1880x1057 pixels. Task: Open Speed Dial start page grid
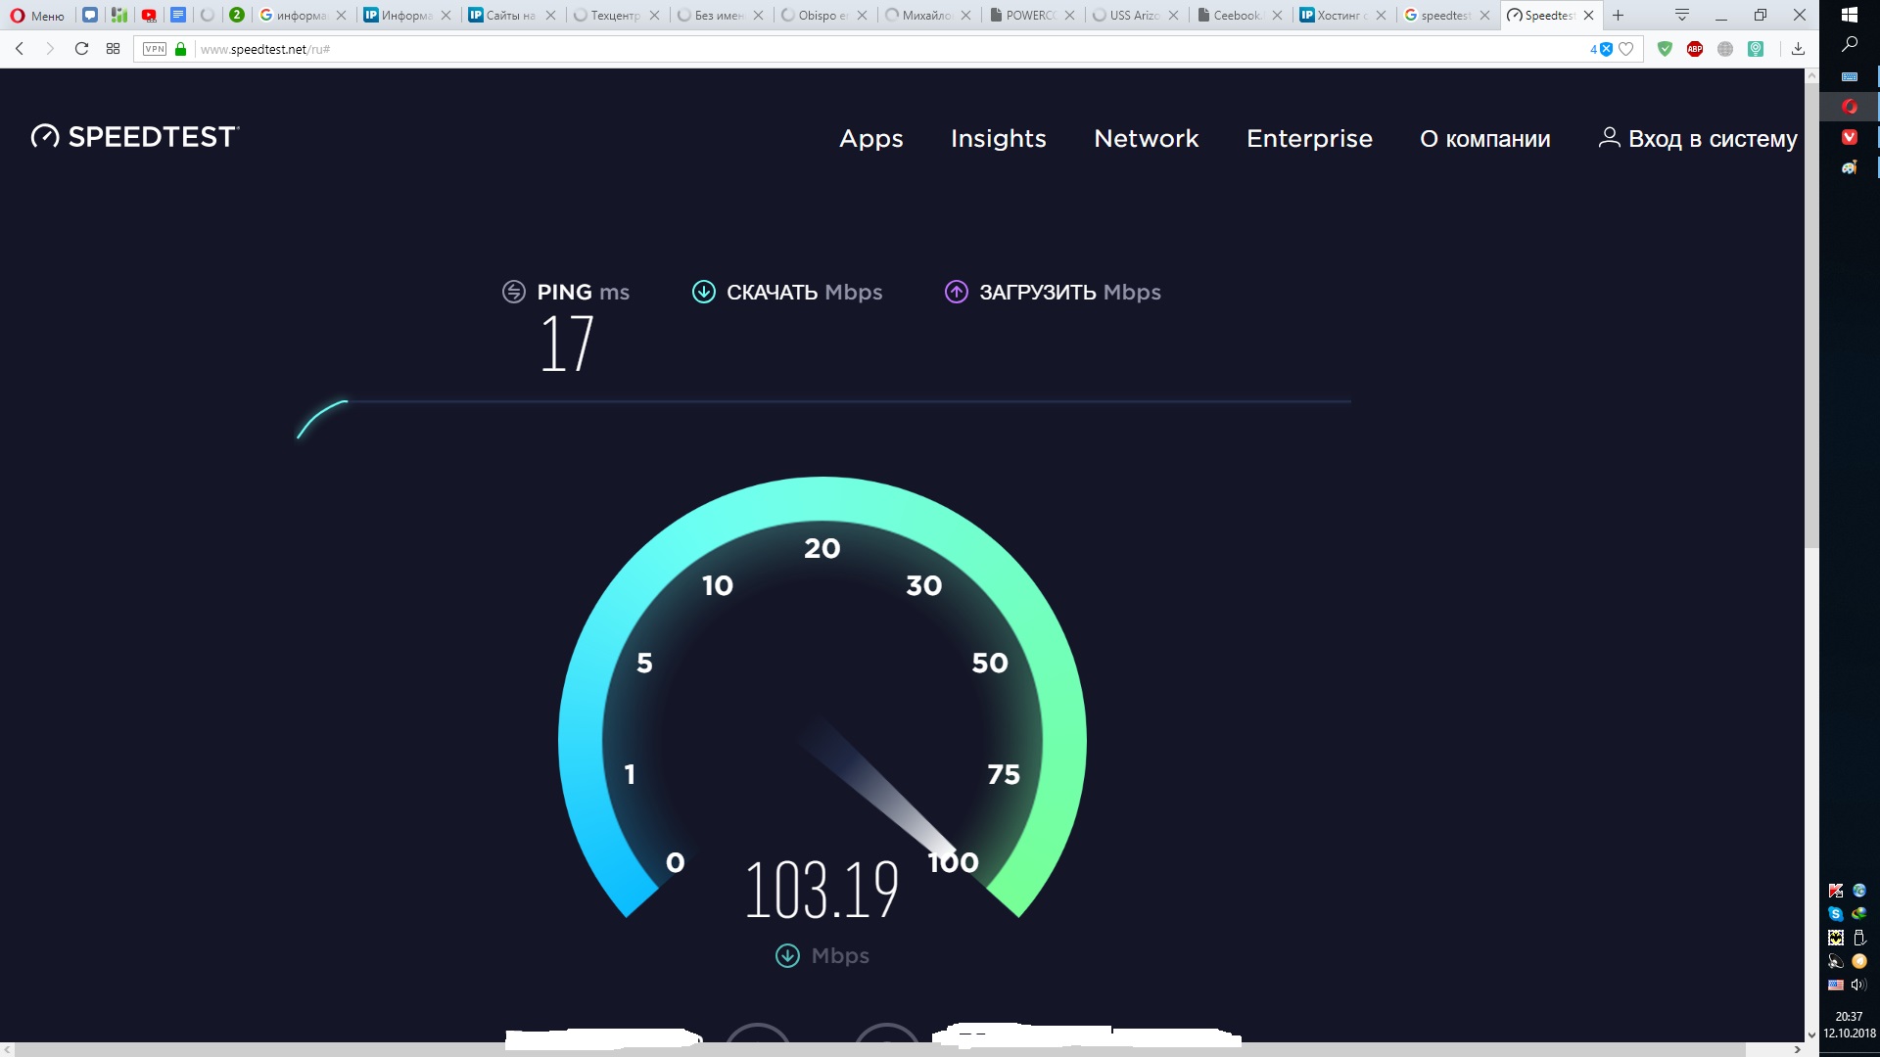coord(114,49)
